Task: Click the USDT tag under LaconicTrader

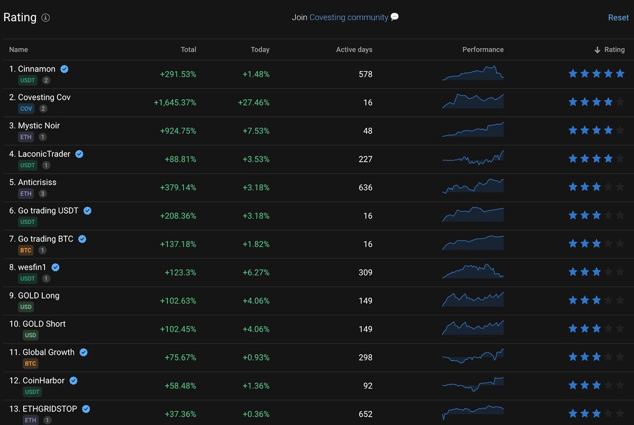Action: click(27, 165)
